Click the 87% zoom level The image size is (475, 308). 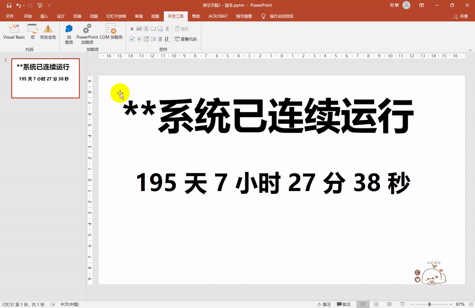pos(460,304)
